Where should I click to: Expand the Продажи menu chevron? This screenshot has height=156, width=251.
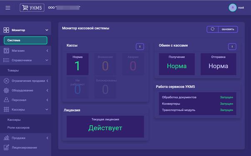[47, 138]
